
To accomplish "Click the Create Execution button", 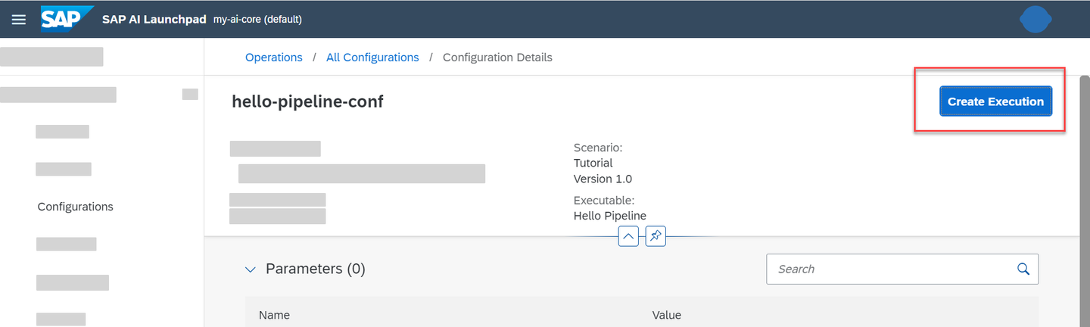I will (x=995, y=101).
